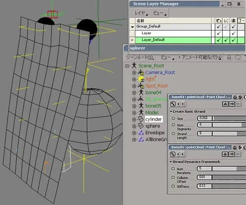Open the シーンルート(S) scope menu

(x=140, y=58)
